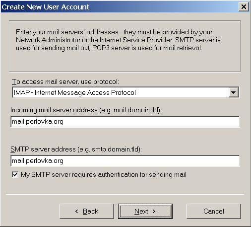Screen dimensions: 251x227
Task: Activate 'To access mail server, use protocol' label
Action: [65, 82]
